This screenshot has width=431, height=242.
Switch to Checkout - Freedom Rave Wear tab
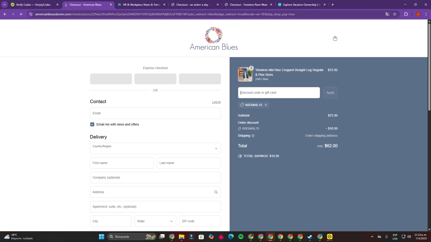click(249, 5)
